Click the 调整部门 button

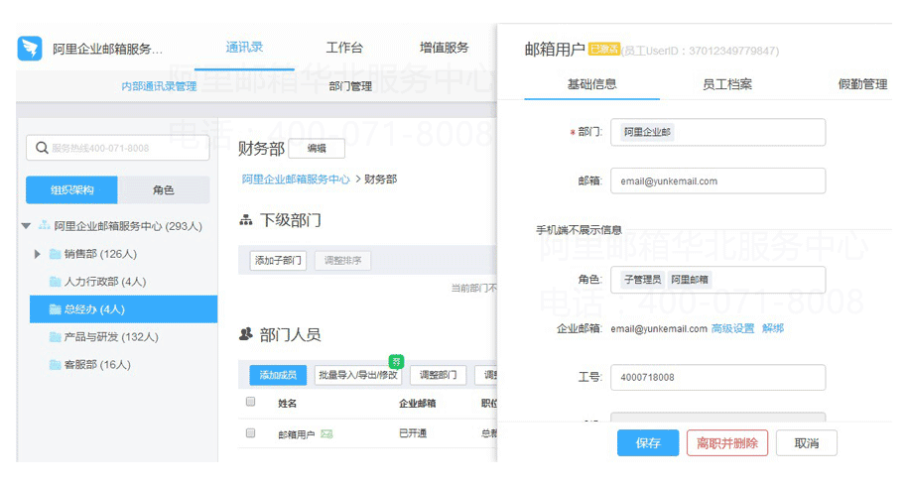pos(439,375)
